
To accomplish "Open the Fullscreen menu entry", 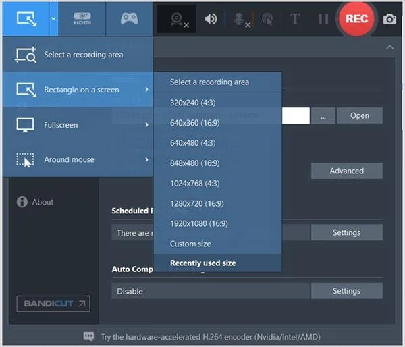I will [78, 125].
